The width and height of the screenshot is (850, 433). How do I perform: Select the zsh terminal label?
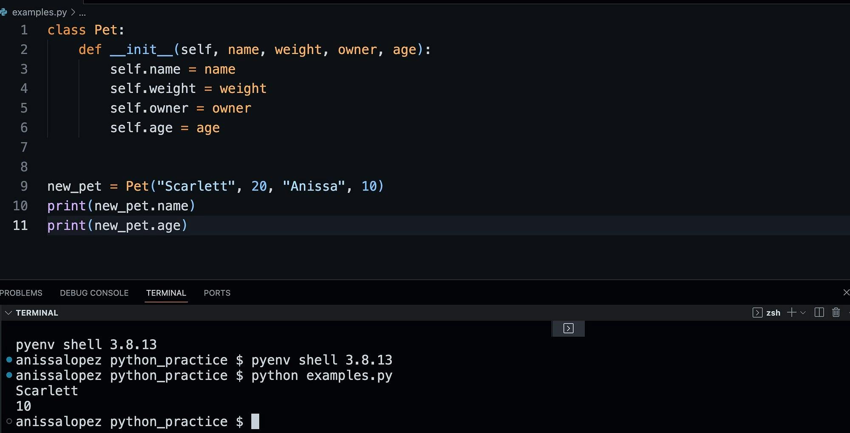773,313
